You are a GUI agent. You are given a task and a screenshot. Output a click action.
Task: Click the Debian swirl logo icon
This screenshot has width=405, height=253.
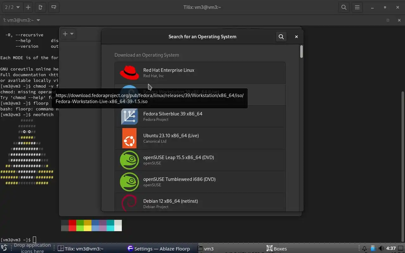pos(129,203)
